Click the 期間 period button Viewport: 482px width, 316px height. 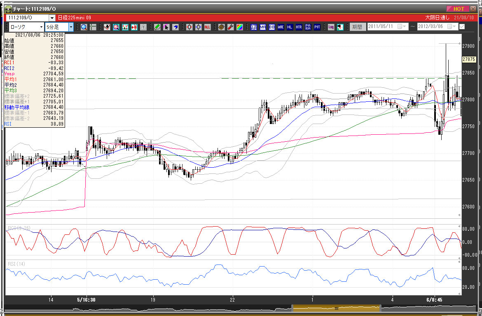tap(357, 27)
